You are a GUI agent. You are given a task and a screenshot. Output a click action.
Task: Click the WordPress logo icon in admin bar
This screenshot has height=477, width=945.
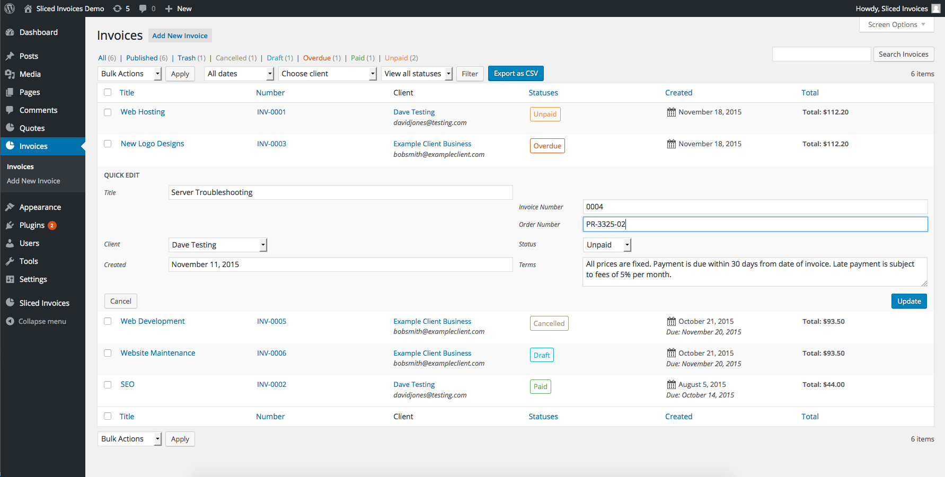pyautogui.click(x=10, y=8)
